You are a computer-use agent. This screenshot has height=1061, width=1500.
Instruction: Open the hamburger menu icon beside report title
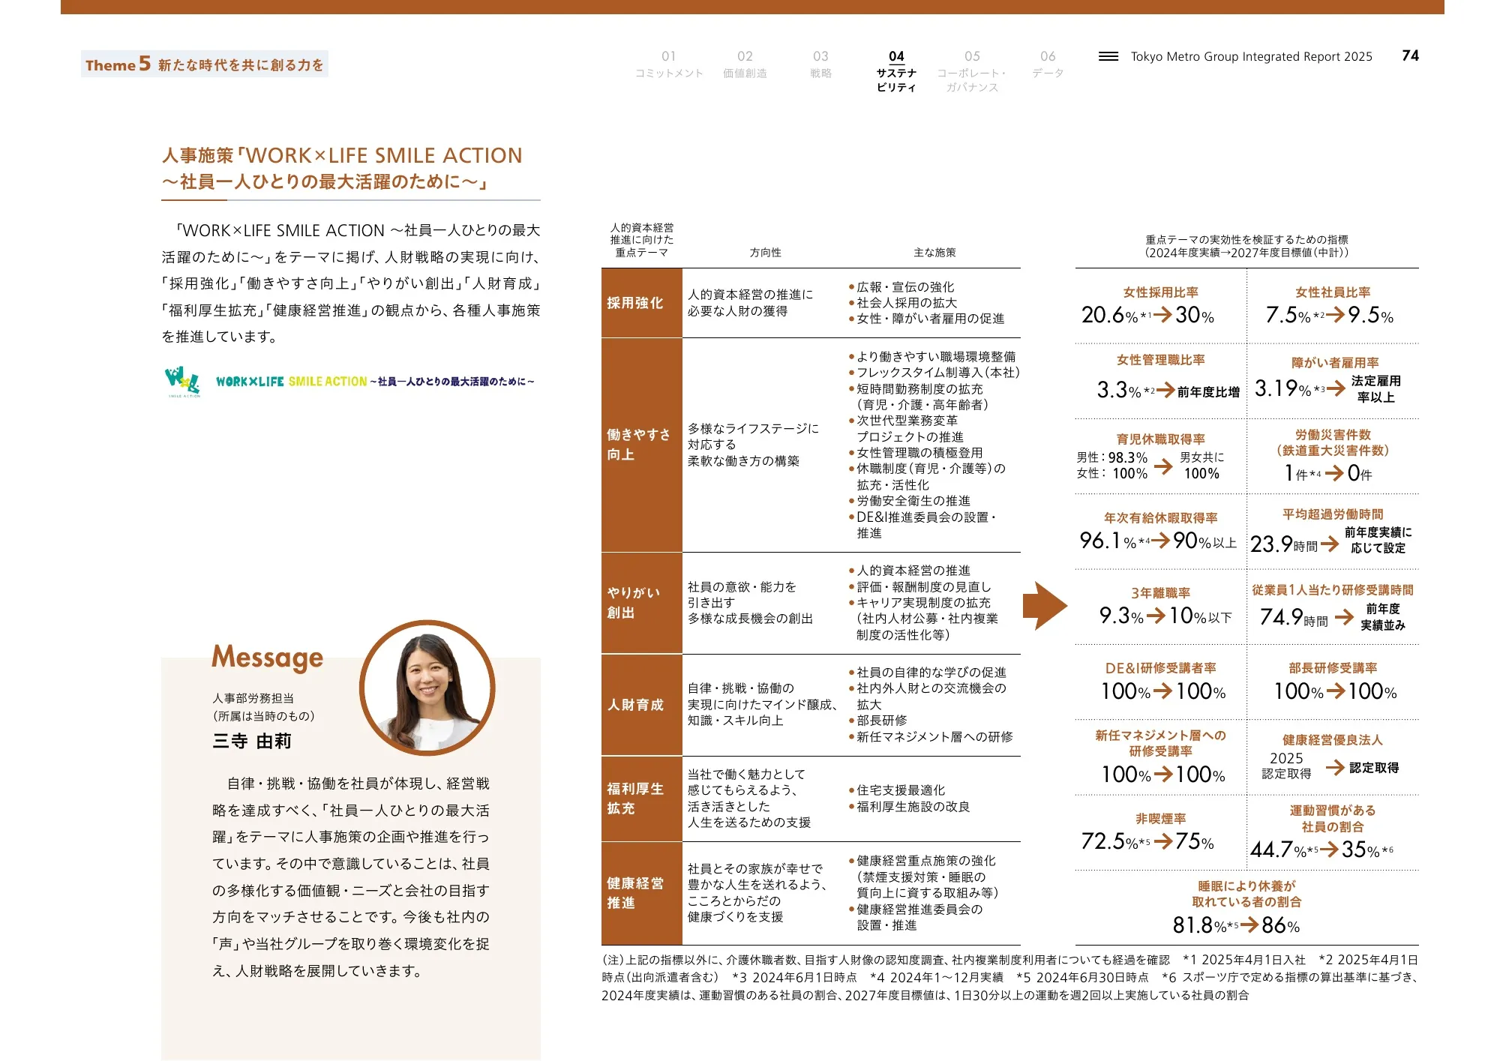click(x=1108, y=56)
